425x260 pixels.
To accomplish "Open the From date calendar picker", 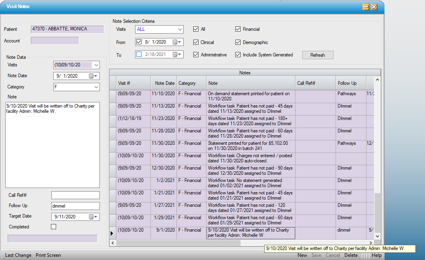I will [177, 42].
